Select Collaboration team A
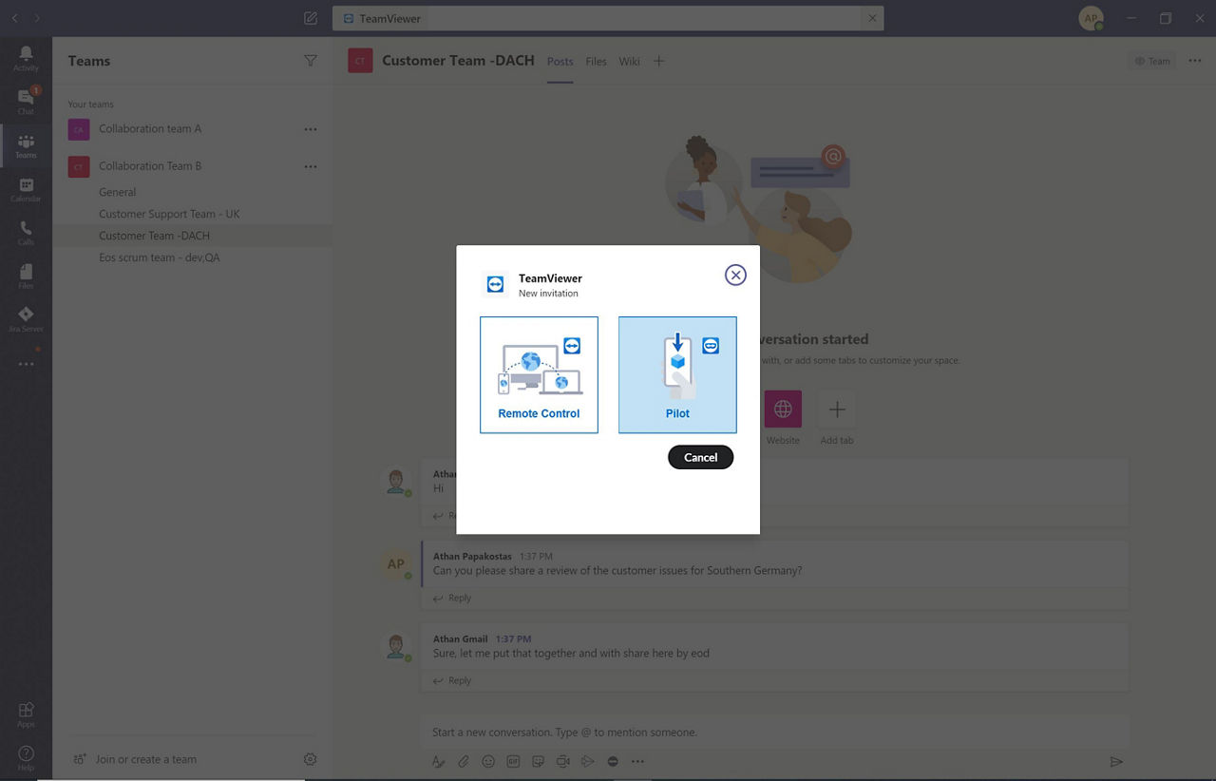The height and width of the screenshot is (781, 1216). point(150,129)
